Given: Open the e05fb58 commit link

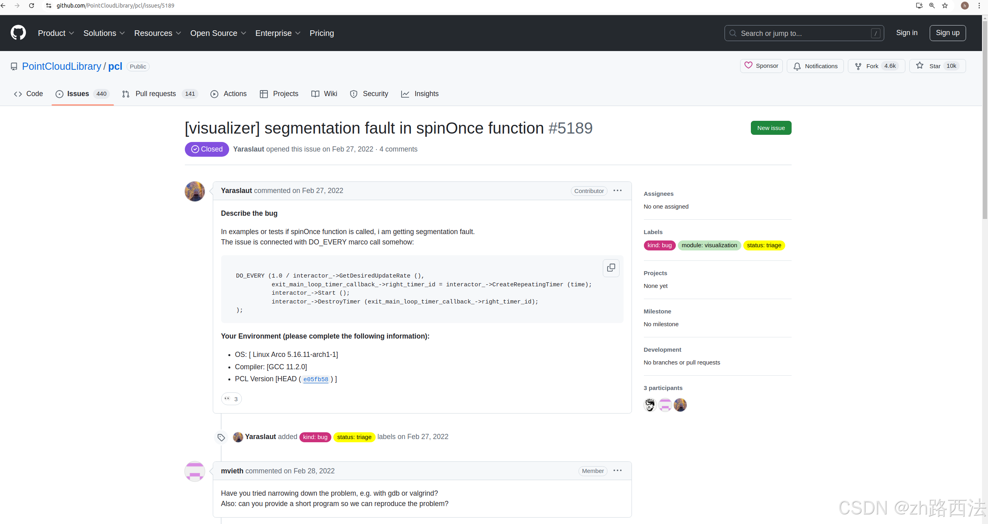Looking at the screenshot, I should click(x=315, y=379).
